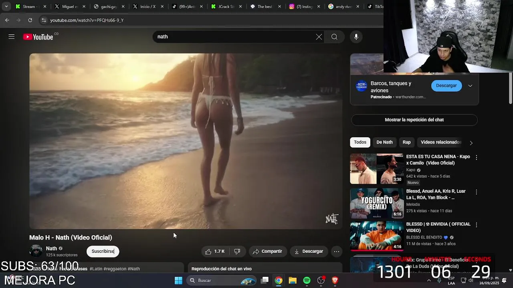Click the magnifier search button
This screenshot has height=288, width=513.
tap(334, 37)
